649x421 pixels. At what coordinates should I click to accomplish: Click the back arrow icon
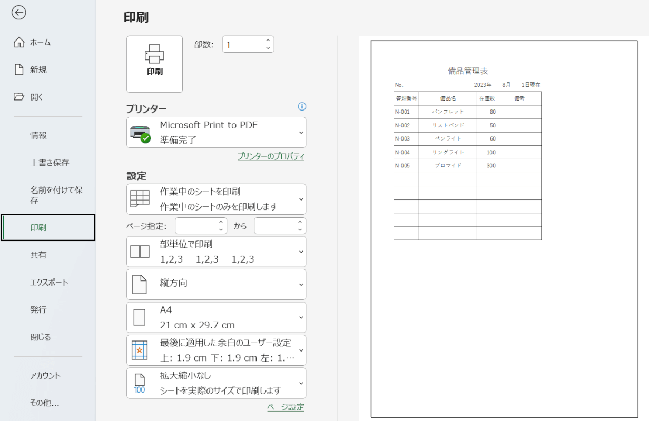point(19,13)
